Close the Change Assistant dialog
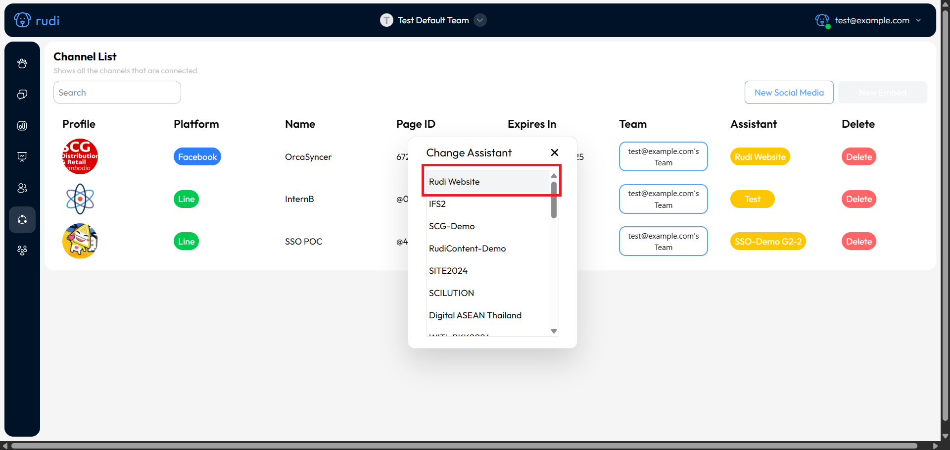 (555, 152)
